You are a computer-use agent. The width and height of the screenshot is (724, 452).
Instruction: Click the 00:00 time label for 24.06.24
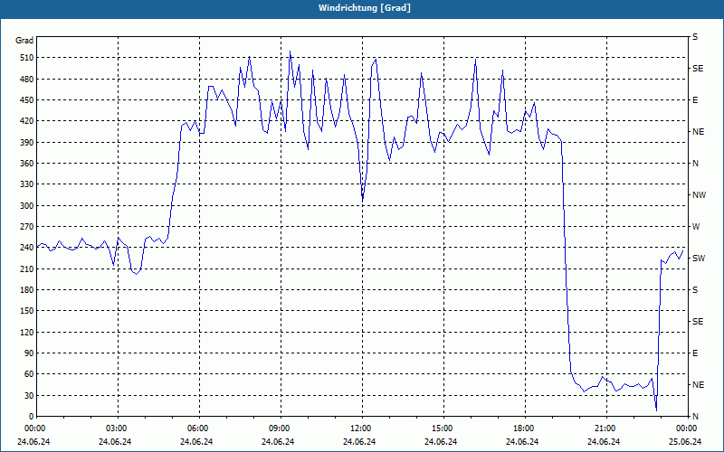coord(33,428)
